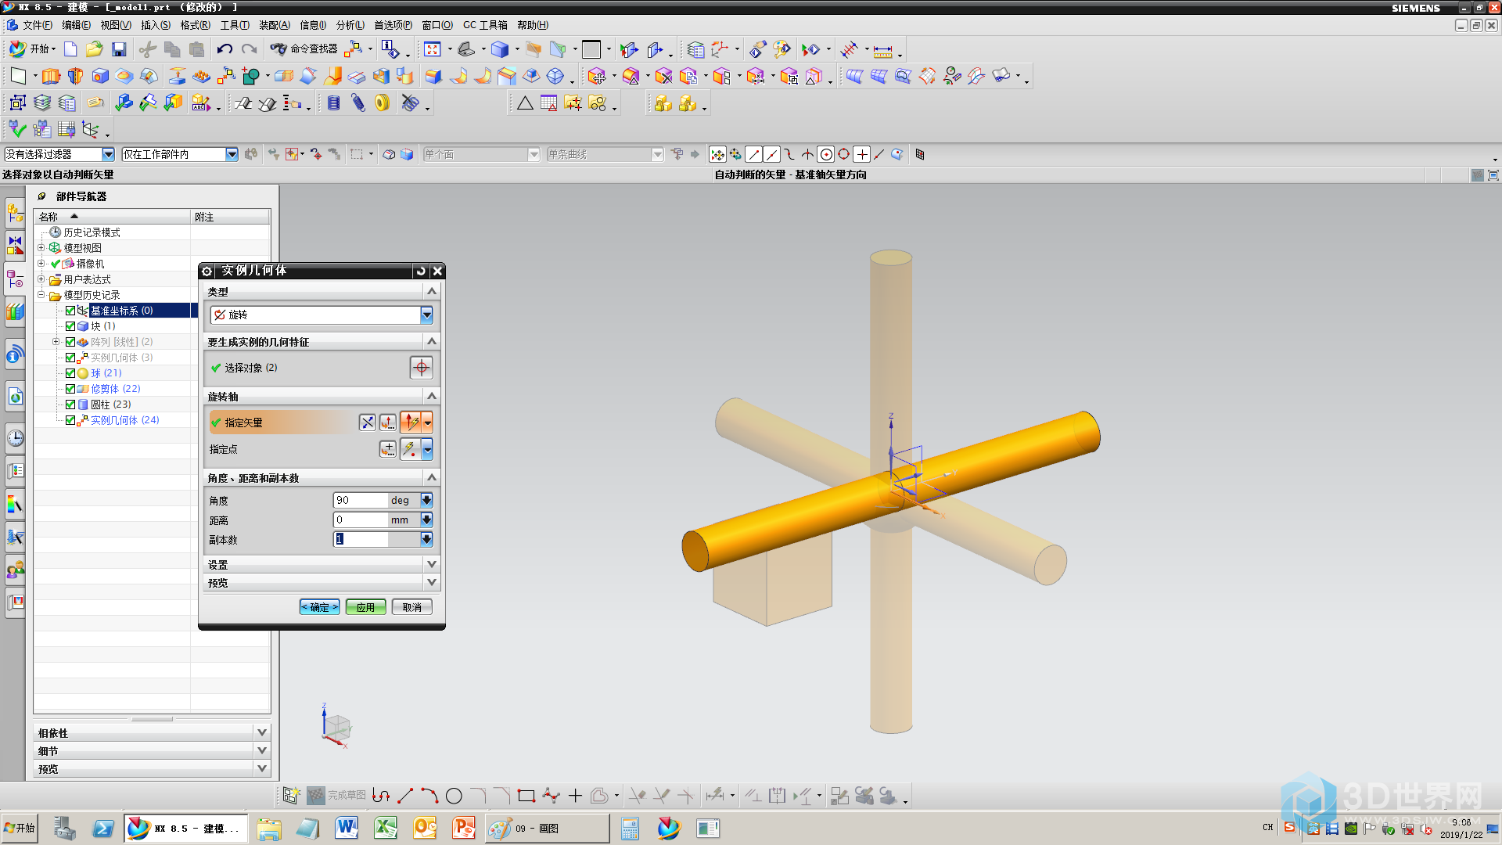Expand the 预览 section in dialog
The image size is (1502, 845).
pos(322,583)
